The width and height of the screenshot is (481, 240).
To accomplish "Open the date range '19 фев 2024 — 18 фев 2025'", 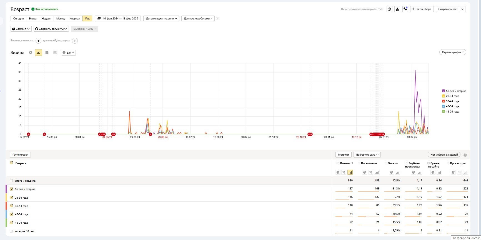I will point(118,19).
